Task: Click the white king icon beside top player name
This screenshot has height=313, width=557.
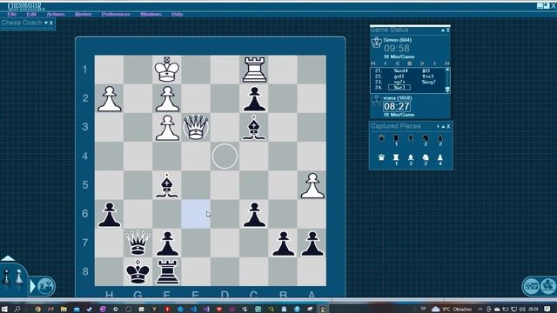Action: [x=376, y=43]
